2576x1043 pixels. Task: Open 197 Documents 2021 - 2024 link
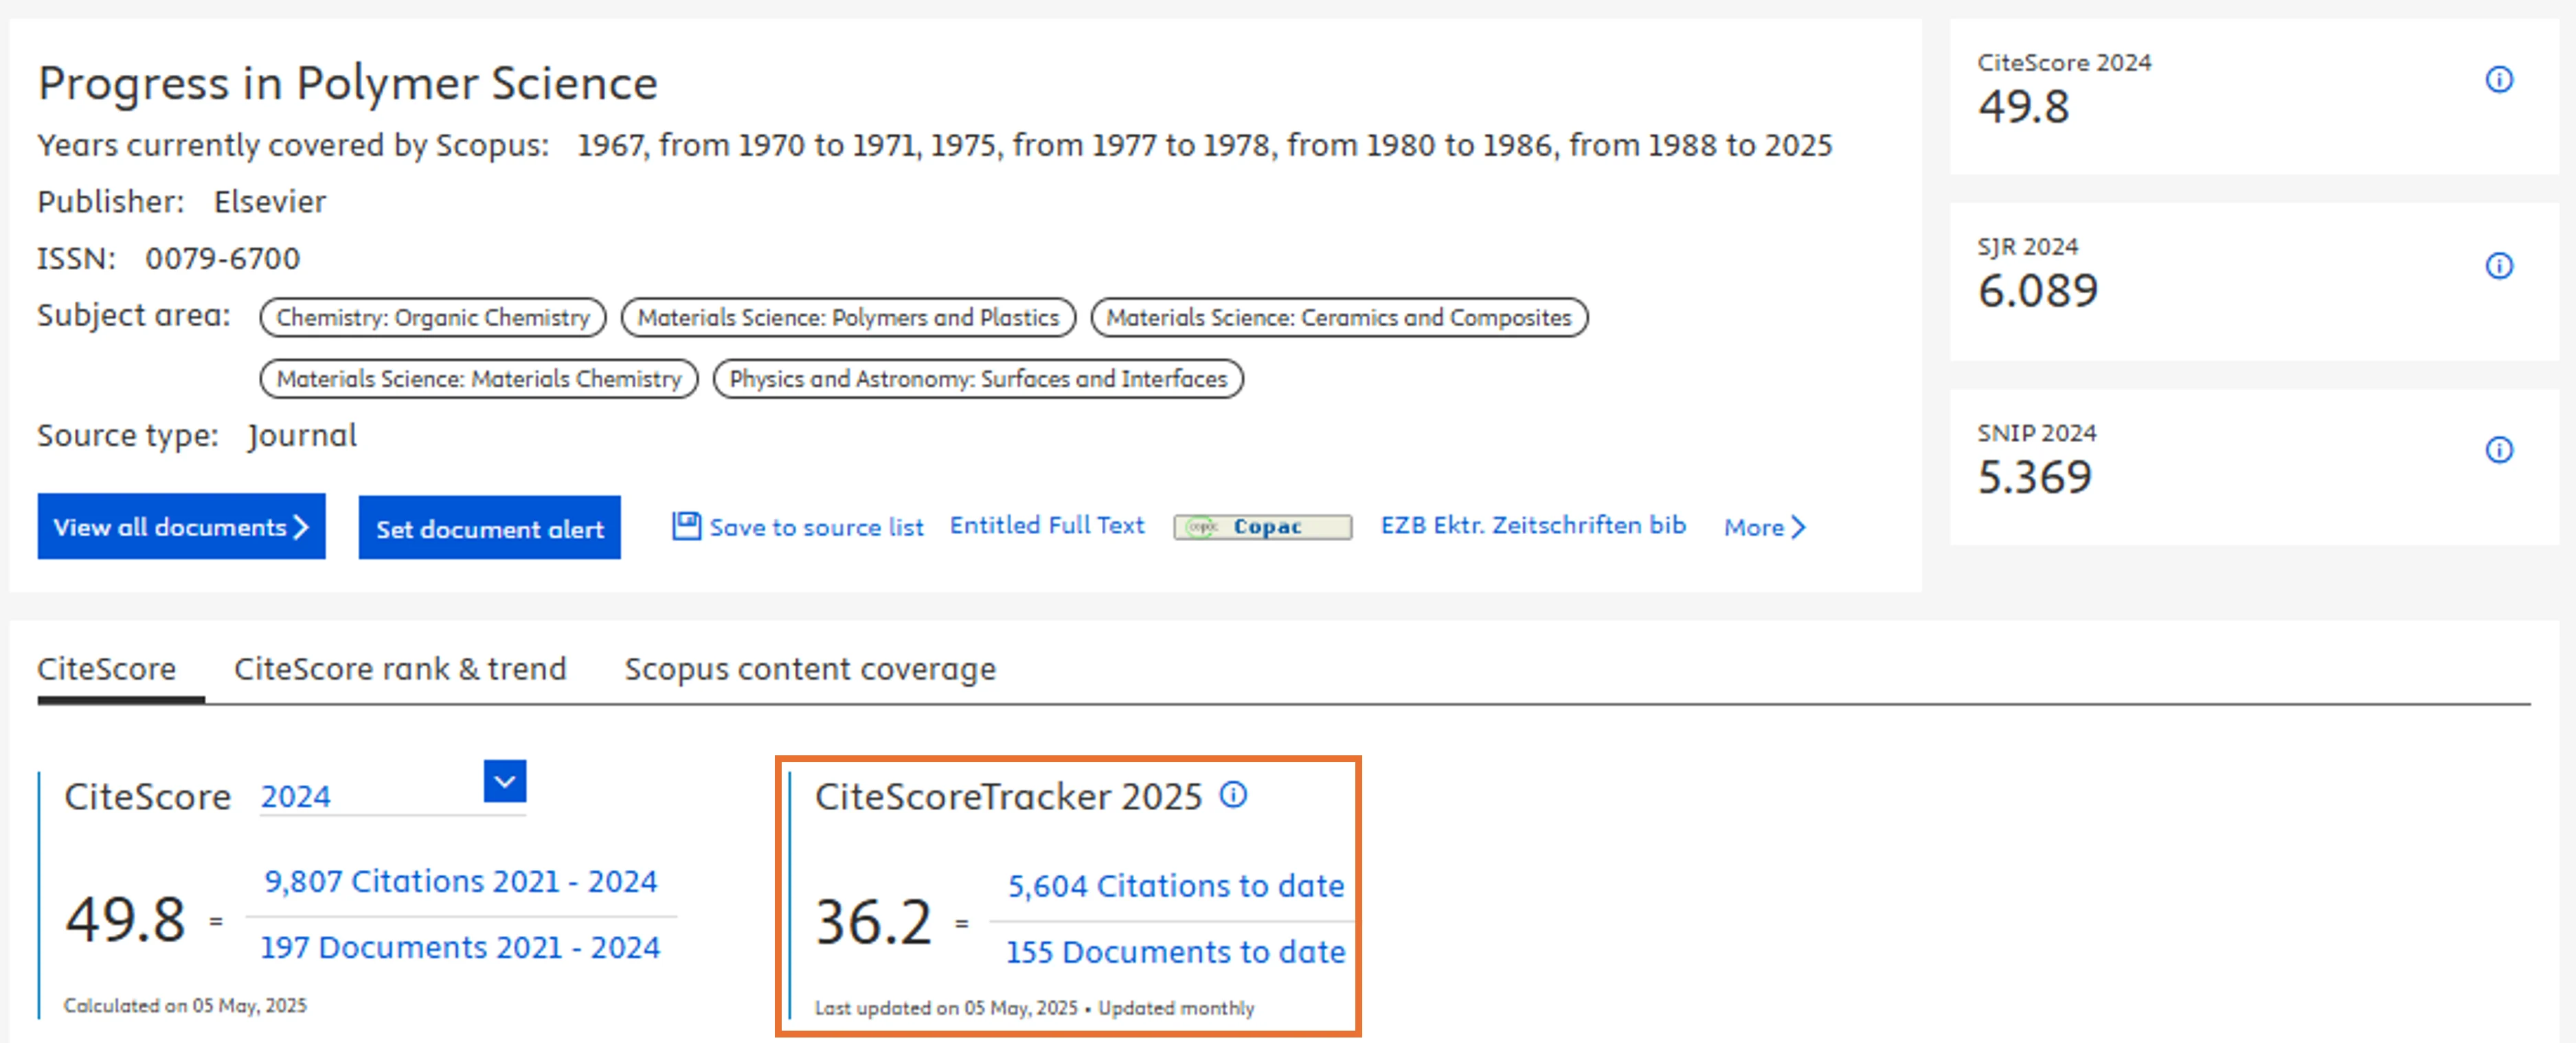click(x=460, y=948)
